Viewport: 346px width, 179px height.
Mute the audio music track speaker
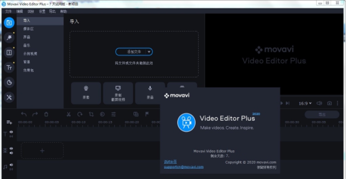[x=11, y=165]
